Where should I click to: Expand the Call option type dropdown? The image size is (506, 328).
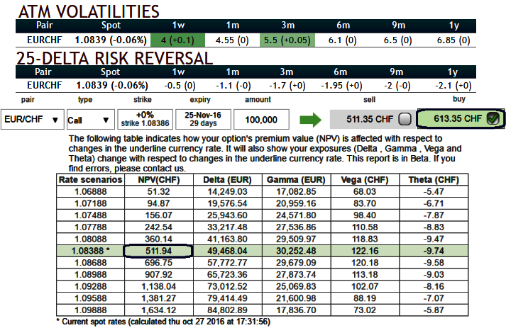click(90, 120)
